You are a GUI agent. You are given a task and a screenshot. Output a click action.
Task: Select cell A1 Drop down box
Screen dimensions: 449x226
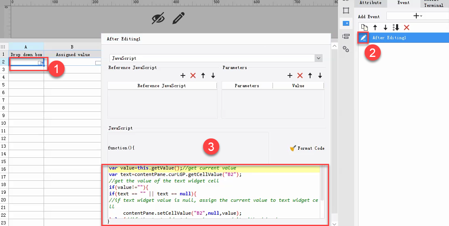(x=26, y=54)
